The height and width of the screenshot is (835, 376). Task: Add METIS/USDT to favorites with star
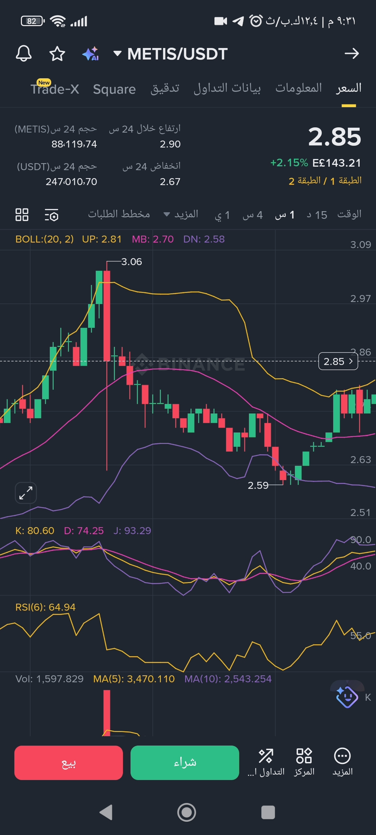(x=57, y=54)
